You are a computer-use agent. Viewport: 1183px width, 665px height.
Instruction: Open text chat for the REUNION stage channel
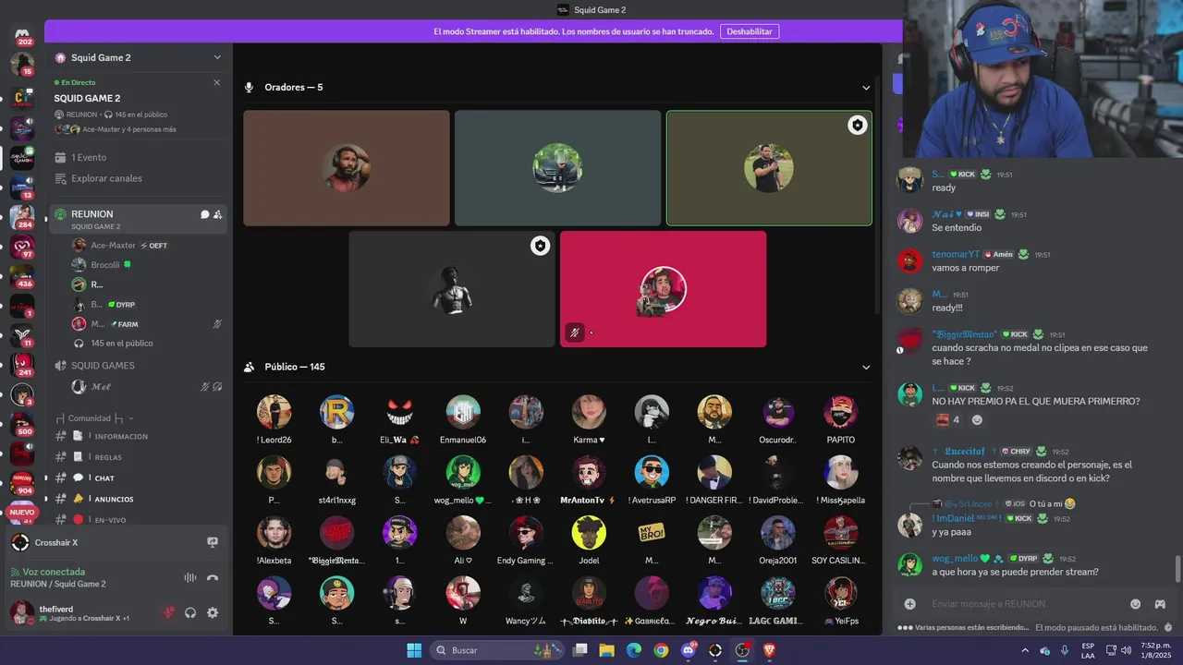tap(205, 214)
